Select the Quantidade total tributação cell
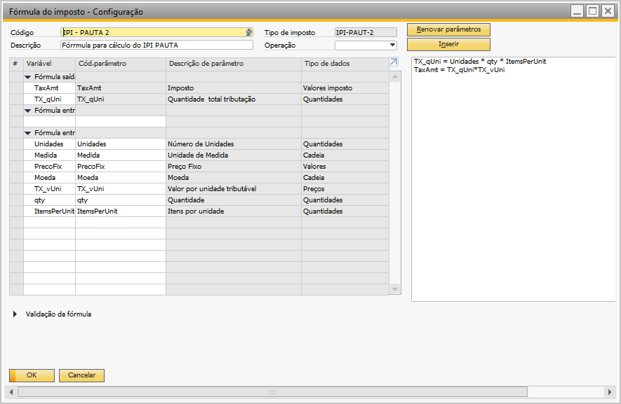 click(234, 99)
